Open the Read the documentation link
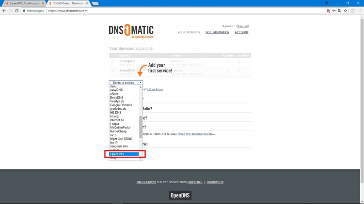The height and width of the screenshot is (204, 364). [195, 134]
